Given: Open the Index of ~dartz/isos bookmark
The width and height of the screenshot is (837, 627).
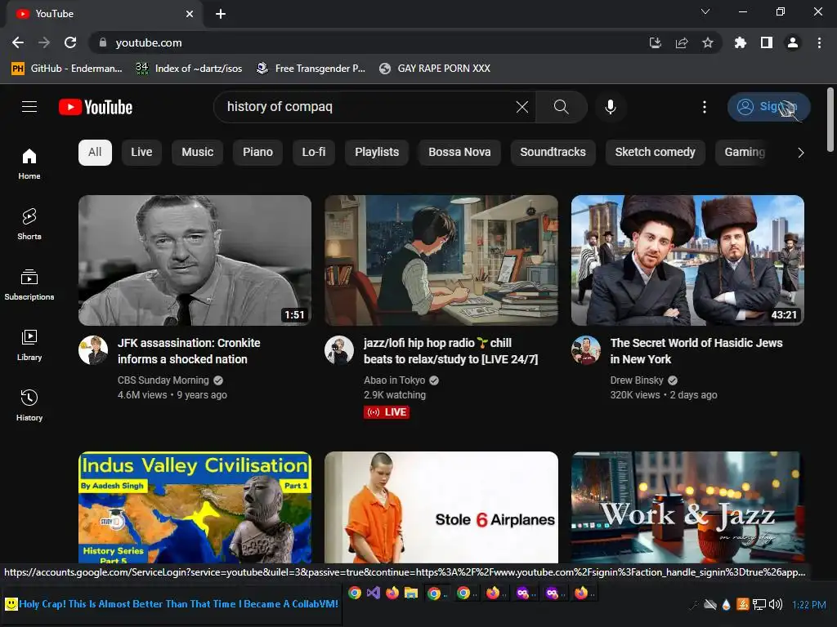Looking at the screenshot, I should coord(189,69).
